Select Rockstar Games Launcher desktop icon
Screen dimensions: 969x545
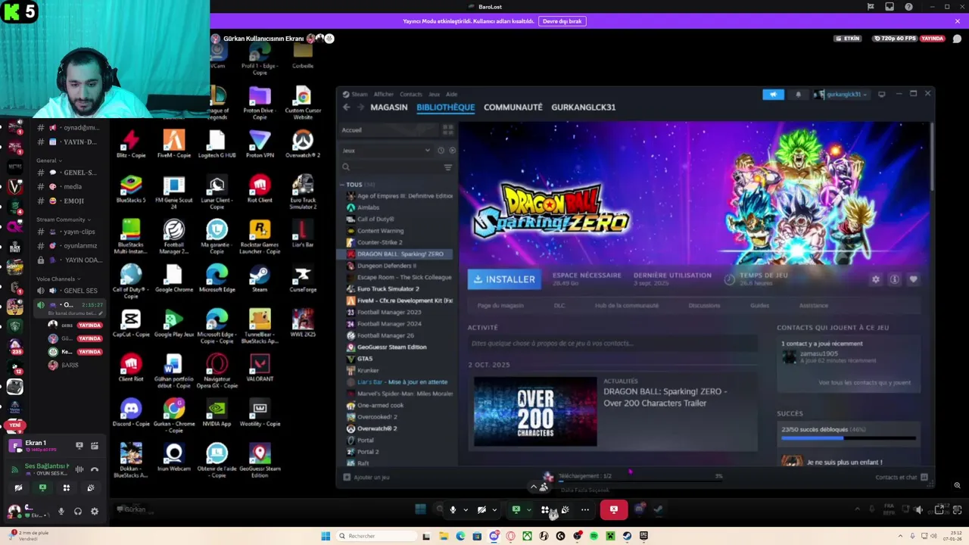[x=260, y=237]
